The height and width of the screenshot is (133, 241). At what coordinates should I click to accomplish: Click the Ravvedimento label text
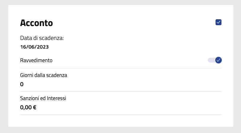pyautogui.click(x=36, y=60)
